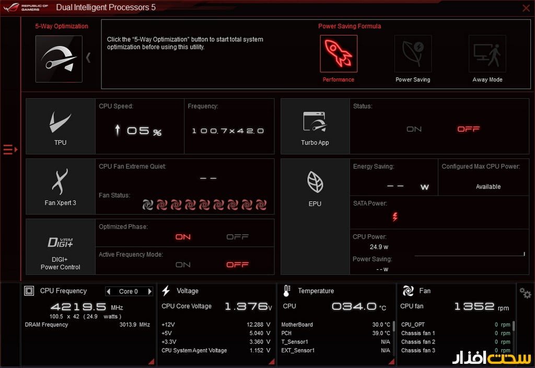Switch to next CPU core
The image size is (535, 368).
(150, 291)
